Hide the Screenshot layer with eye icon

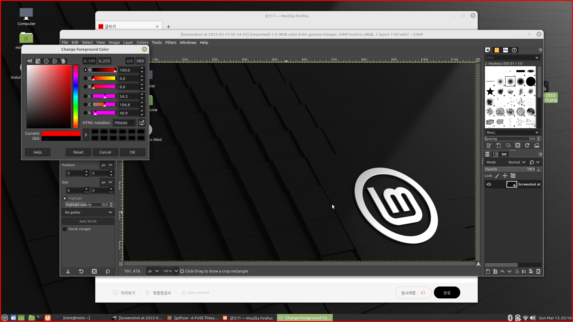pos(489,184)
